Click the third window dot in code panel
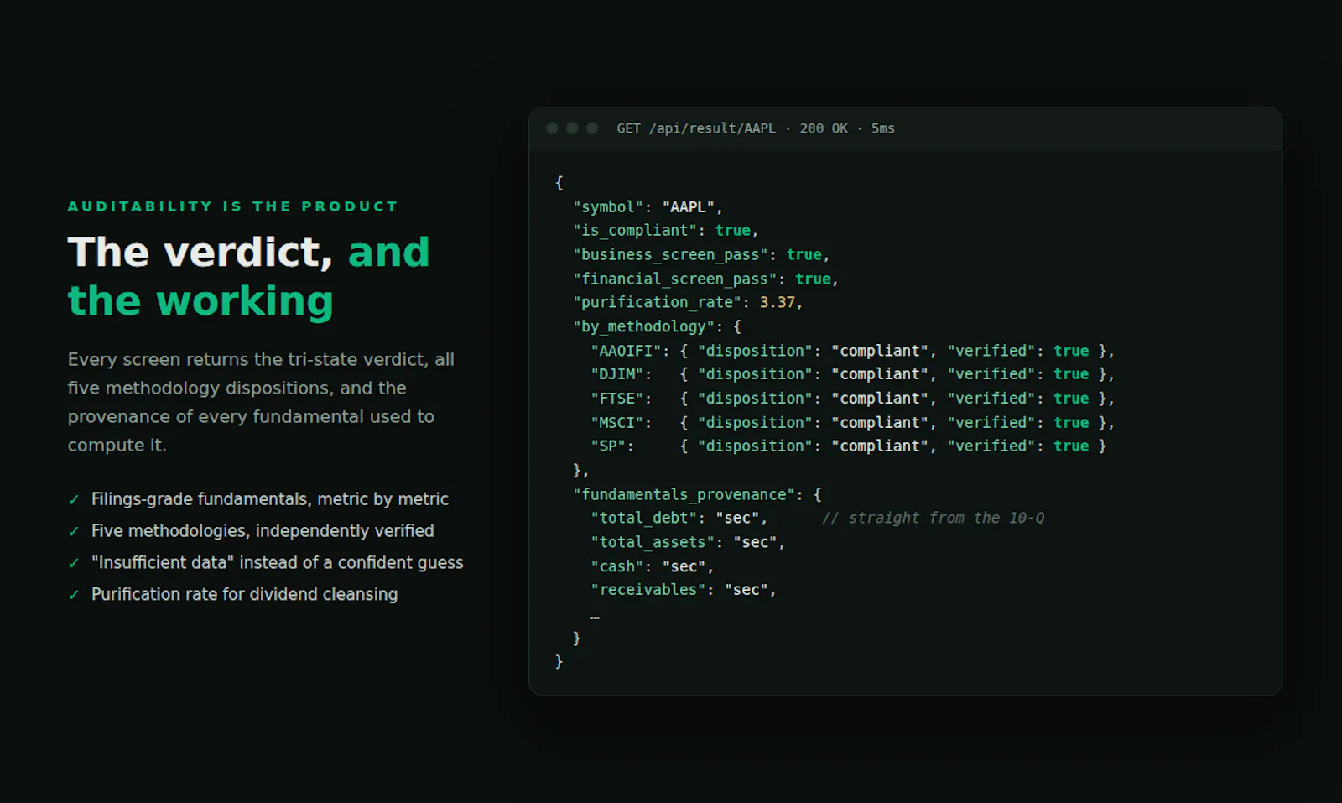The height and width of the screenshot is (803, 1342). click(592, 128)
